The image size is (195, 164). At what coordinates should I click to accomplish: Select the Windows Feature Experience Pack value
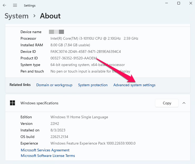tap(93, 143)
